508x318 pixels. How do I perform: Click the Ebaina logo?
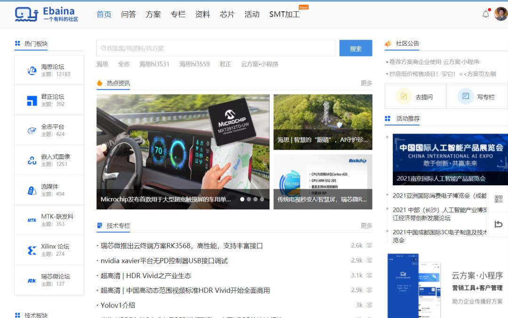tap(46, 14)
